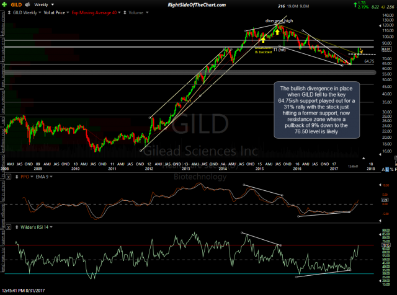The image size is (397, 295).
Task: Click the RSI scale bottom arrow near 20.00
Action: (380, 281)
